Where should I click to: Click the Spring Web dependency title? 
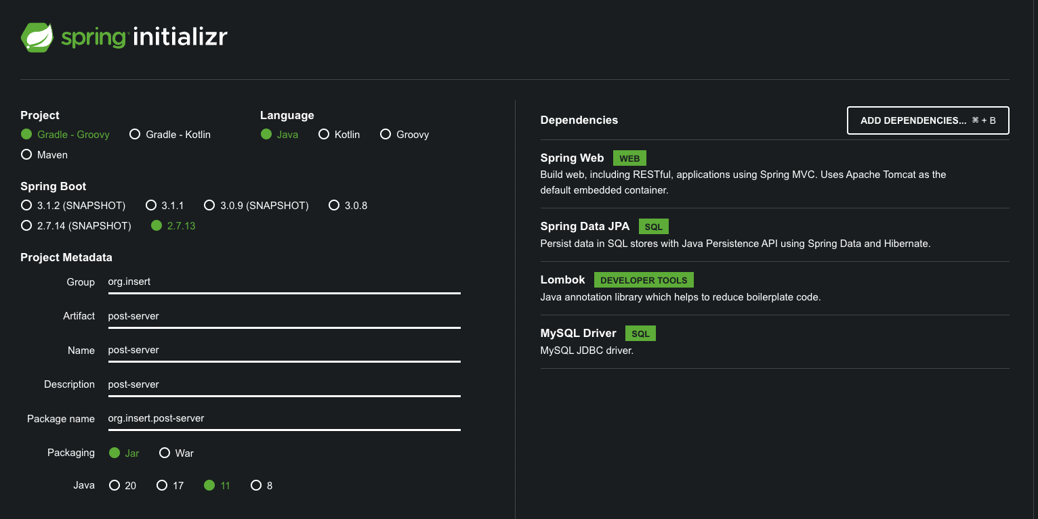pyautogui.click(x=572, y=158)
